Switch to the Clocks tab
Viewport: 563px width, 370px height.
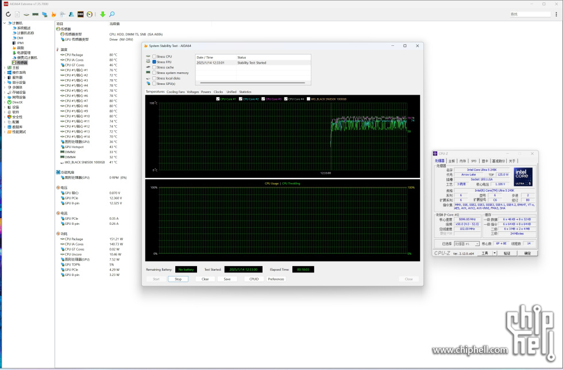coord(218,92)
